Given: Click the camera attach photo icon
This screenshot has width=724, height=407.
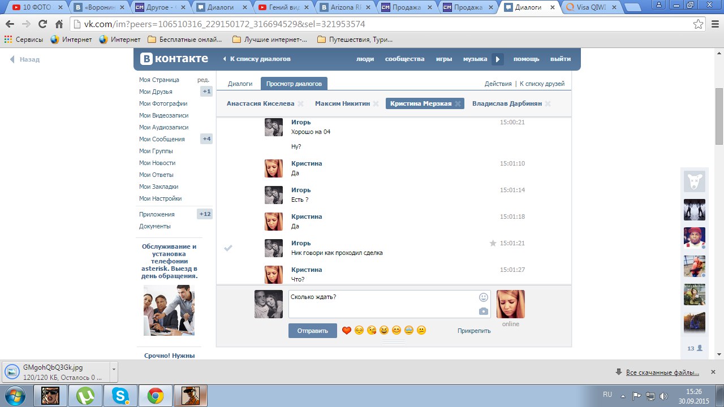Looking at the screenshot, I should click(x=483, y=311).
